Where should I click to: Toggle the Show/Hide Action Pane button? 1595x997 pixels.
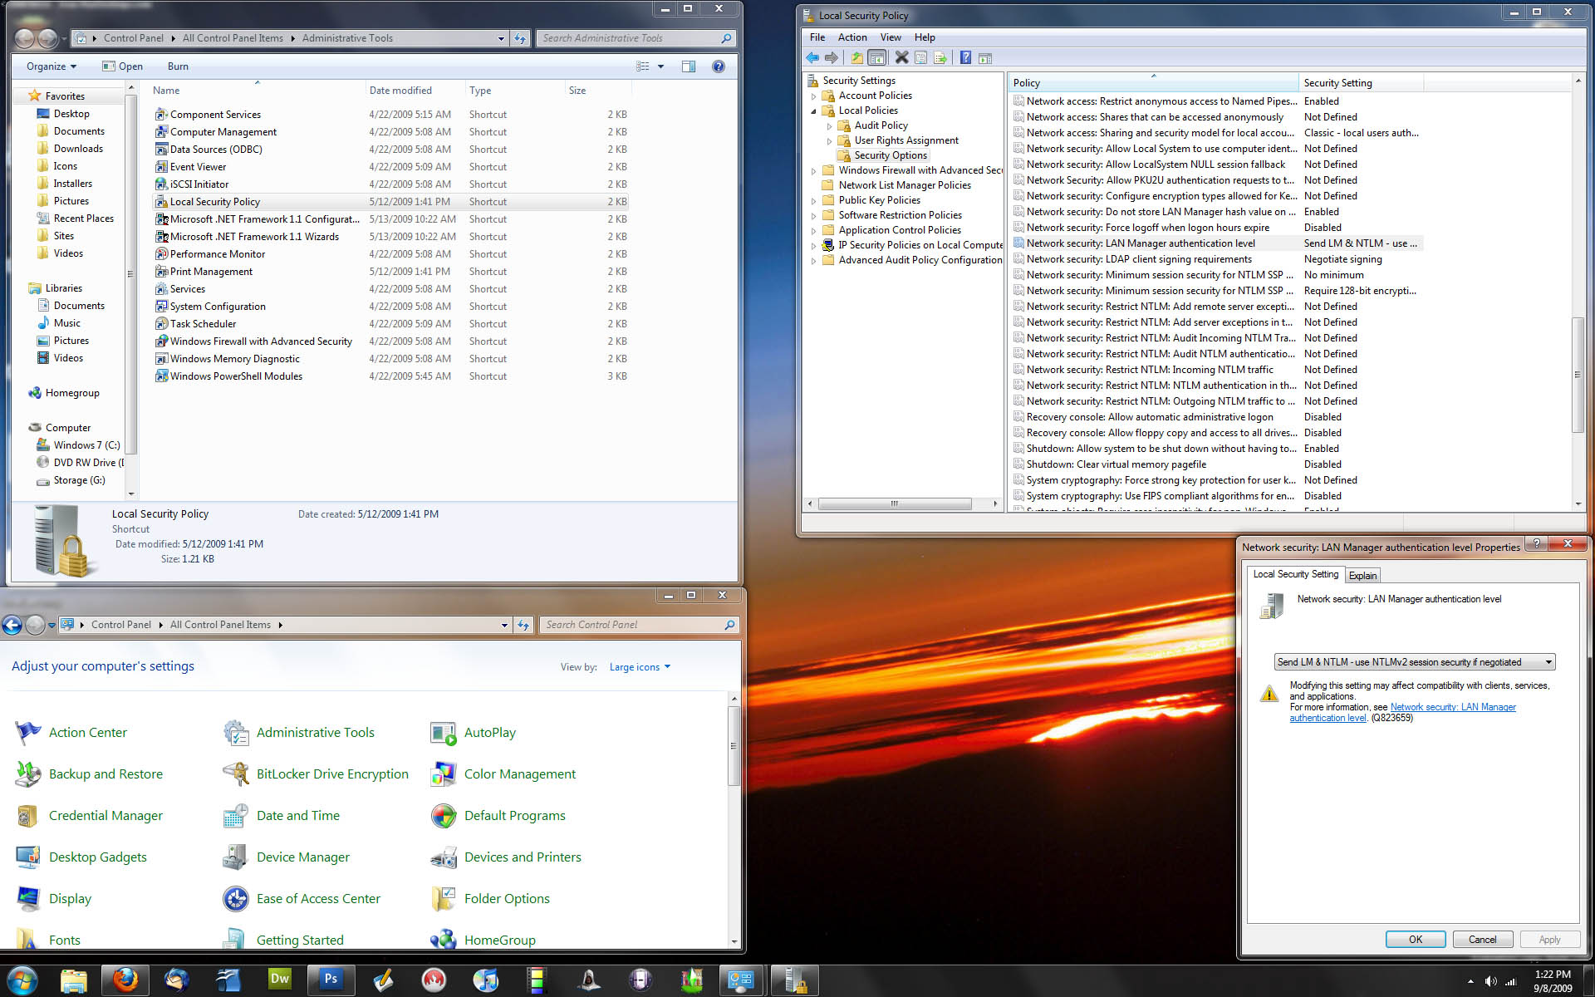[985, 58]
